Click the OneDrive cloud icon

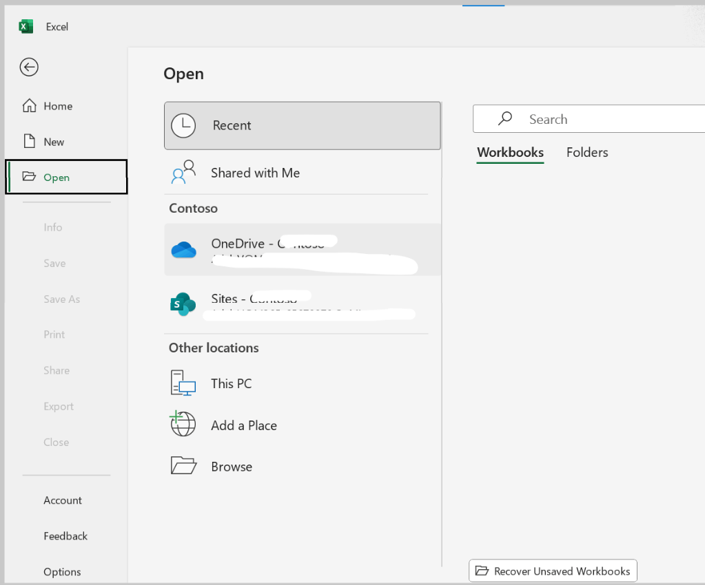pos(183,250)
